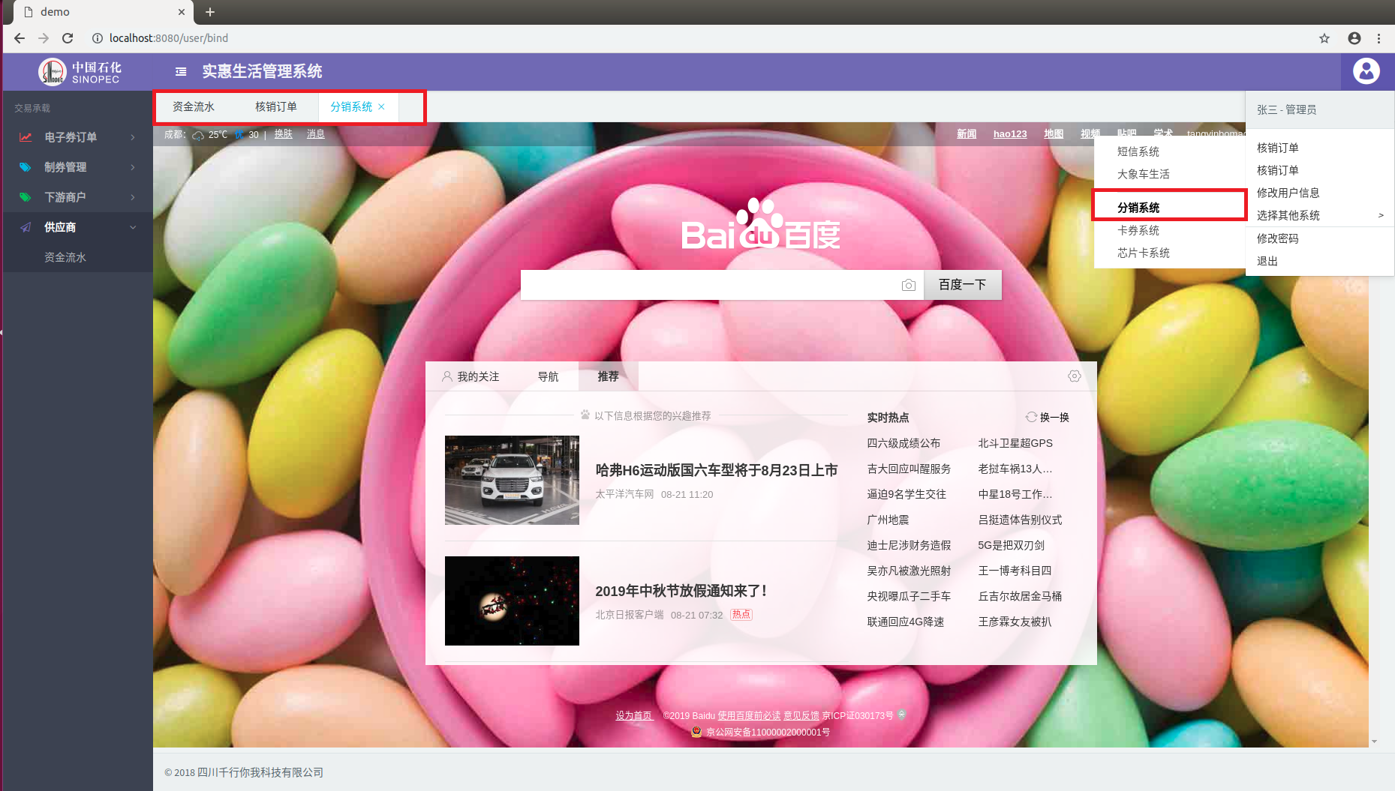Click the 制券管理 tag icon

(x=26, y=167)
